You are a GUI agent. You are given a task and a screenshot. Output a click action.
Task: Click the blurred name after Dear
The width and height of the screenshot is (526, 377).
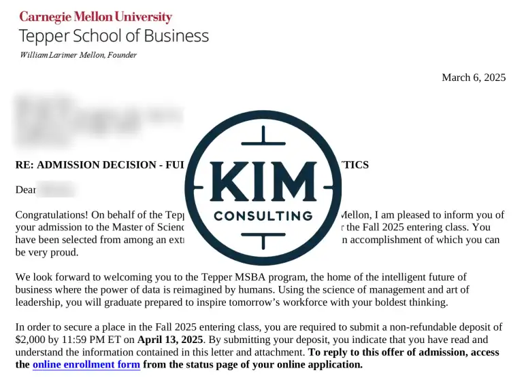tap(56, 190)
